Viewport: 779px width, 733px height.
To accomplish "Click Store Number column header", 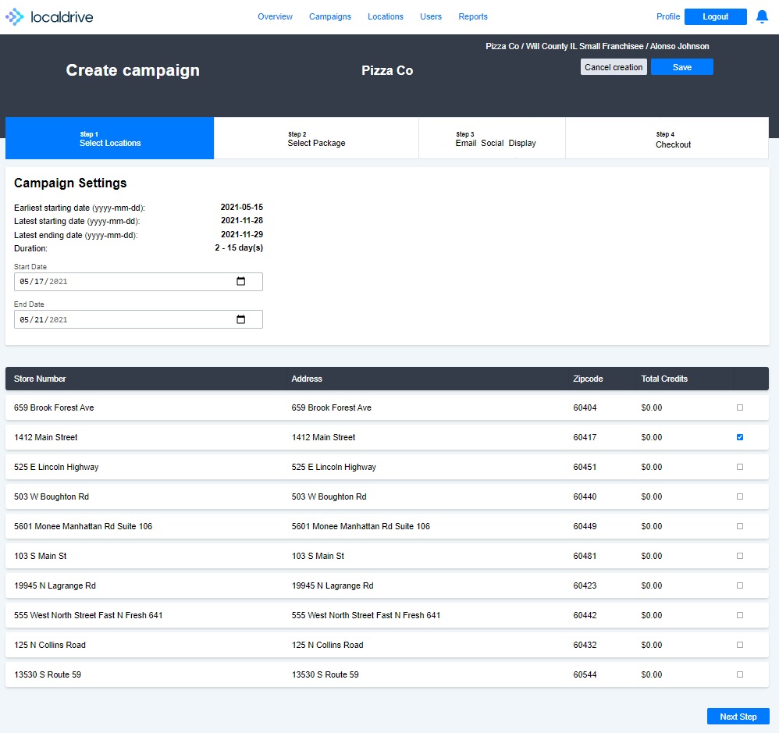I will click(40, 379).
